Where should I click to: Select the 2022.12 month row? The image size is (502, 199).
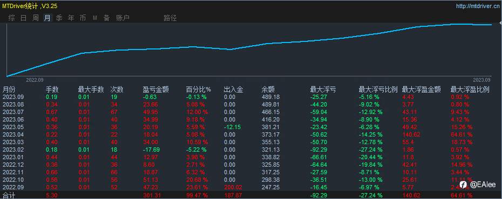point(251,165)
